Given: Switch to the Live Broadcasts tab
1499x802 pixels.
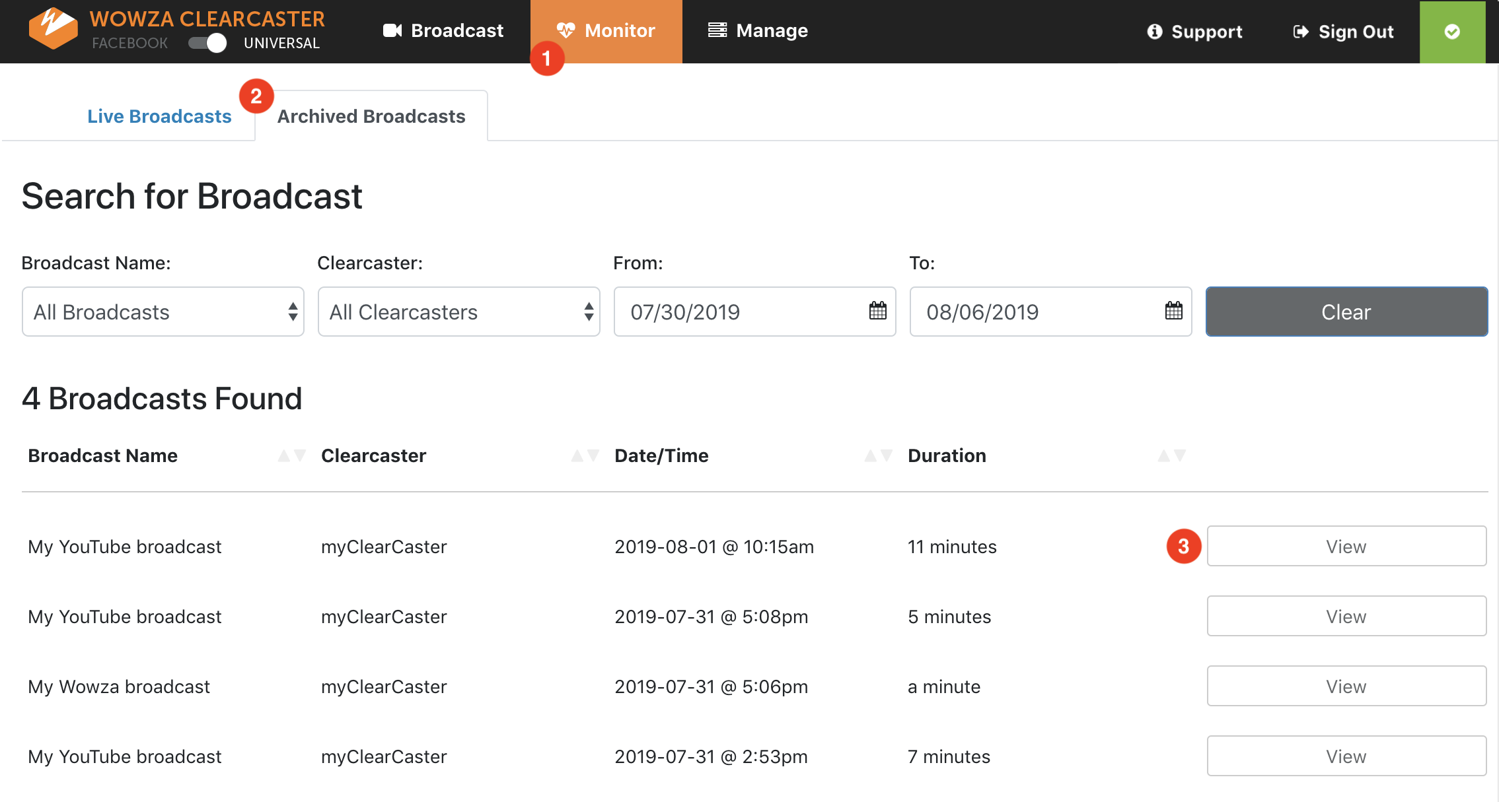Looking at the screenshot, I should (x=159, y=116).
